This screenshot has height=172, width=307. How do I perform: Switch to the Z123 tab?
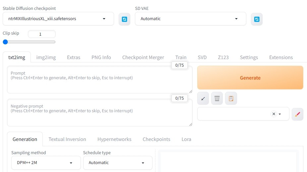coord(223,57)
